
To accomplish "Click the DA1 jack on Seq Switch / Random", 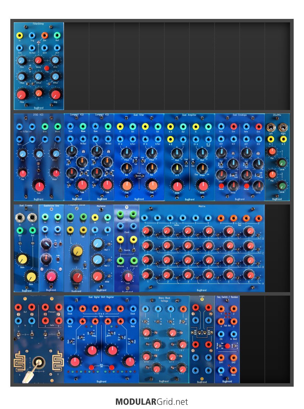I will tap(221, 357).
